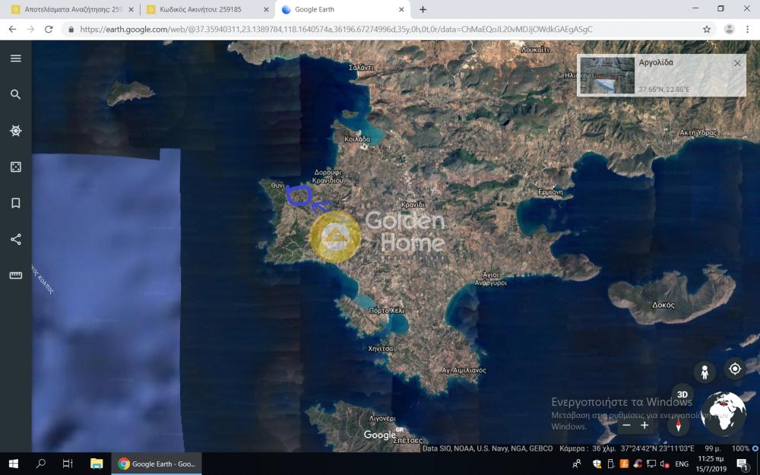Click the I'm Feeling Lucky dice icon

click(15, 166)
